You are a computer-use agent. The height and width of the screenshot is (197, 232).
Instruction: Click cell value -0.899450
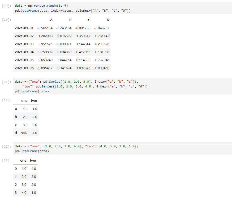click(x=102, y=68)
